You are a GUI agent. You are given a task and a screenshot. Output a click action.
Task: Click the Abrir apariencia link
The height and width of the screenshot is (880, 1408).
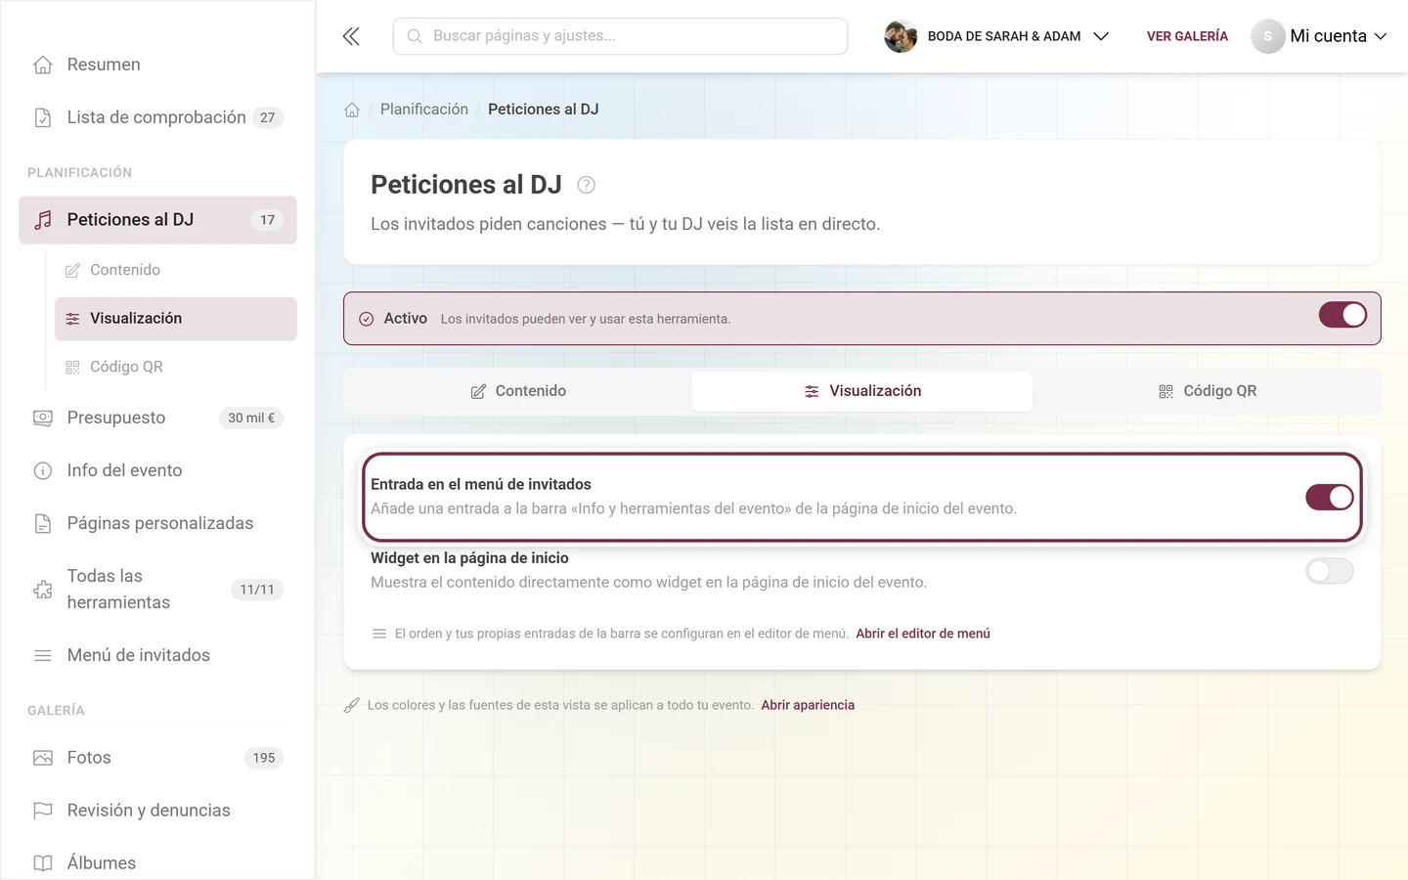(808, 705)
